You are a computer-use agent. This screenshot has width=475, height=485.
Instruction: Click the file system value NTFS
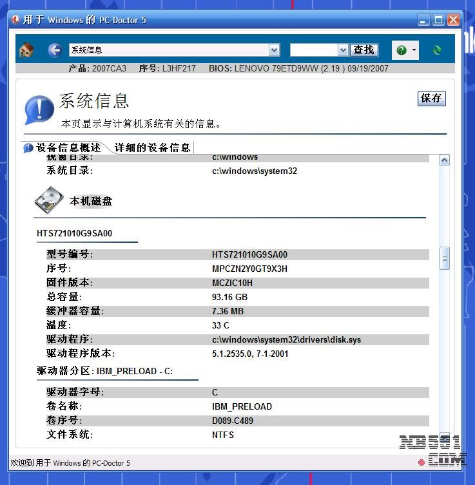(x=223, y=435)
